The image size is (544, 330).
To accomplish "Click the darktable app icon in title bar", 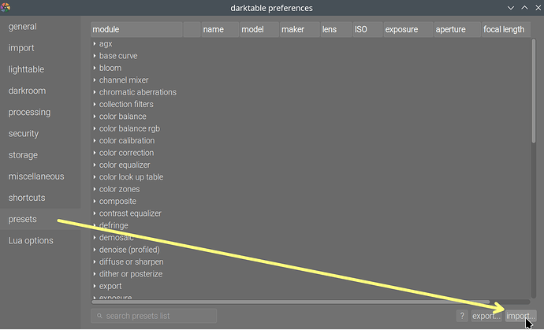I will coord(6,7).
